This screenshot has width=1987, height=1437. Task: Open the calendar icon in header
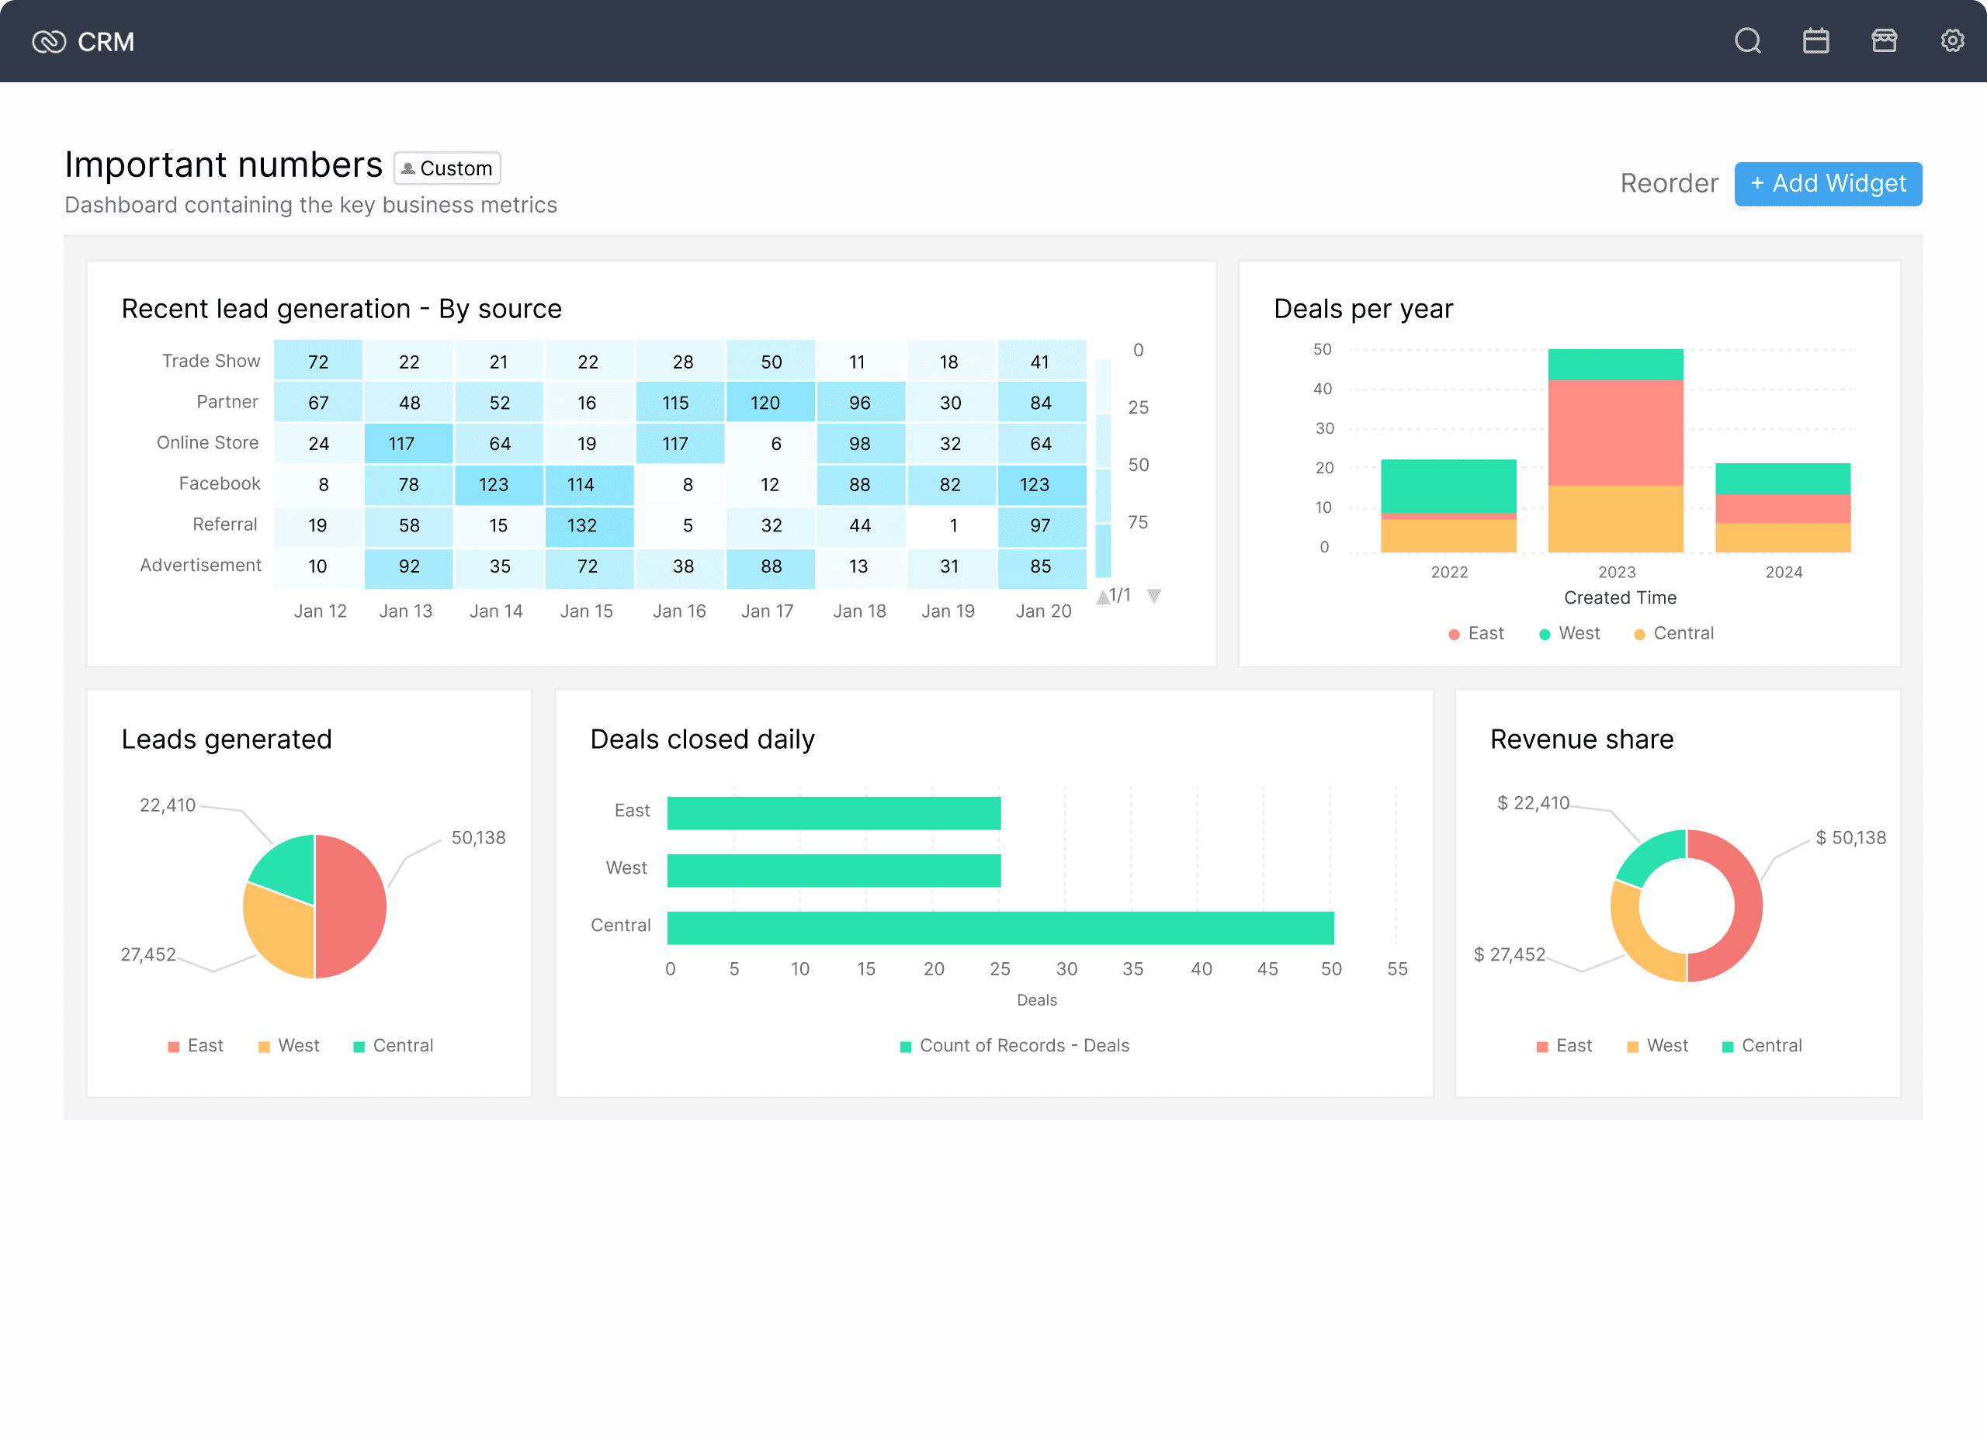click(x=1816, y=40)
